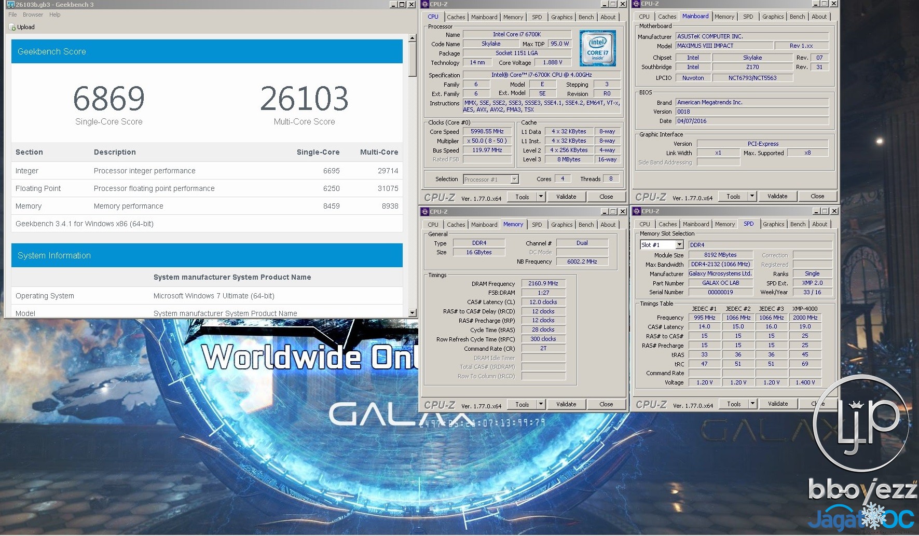Expand the Processor #1 selection dropdown
This screenshot has height=536, width=919.
(x=514, y=179)
